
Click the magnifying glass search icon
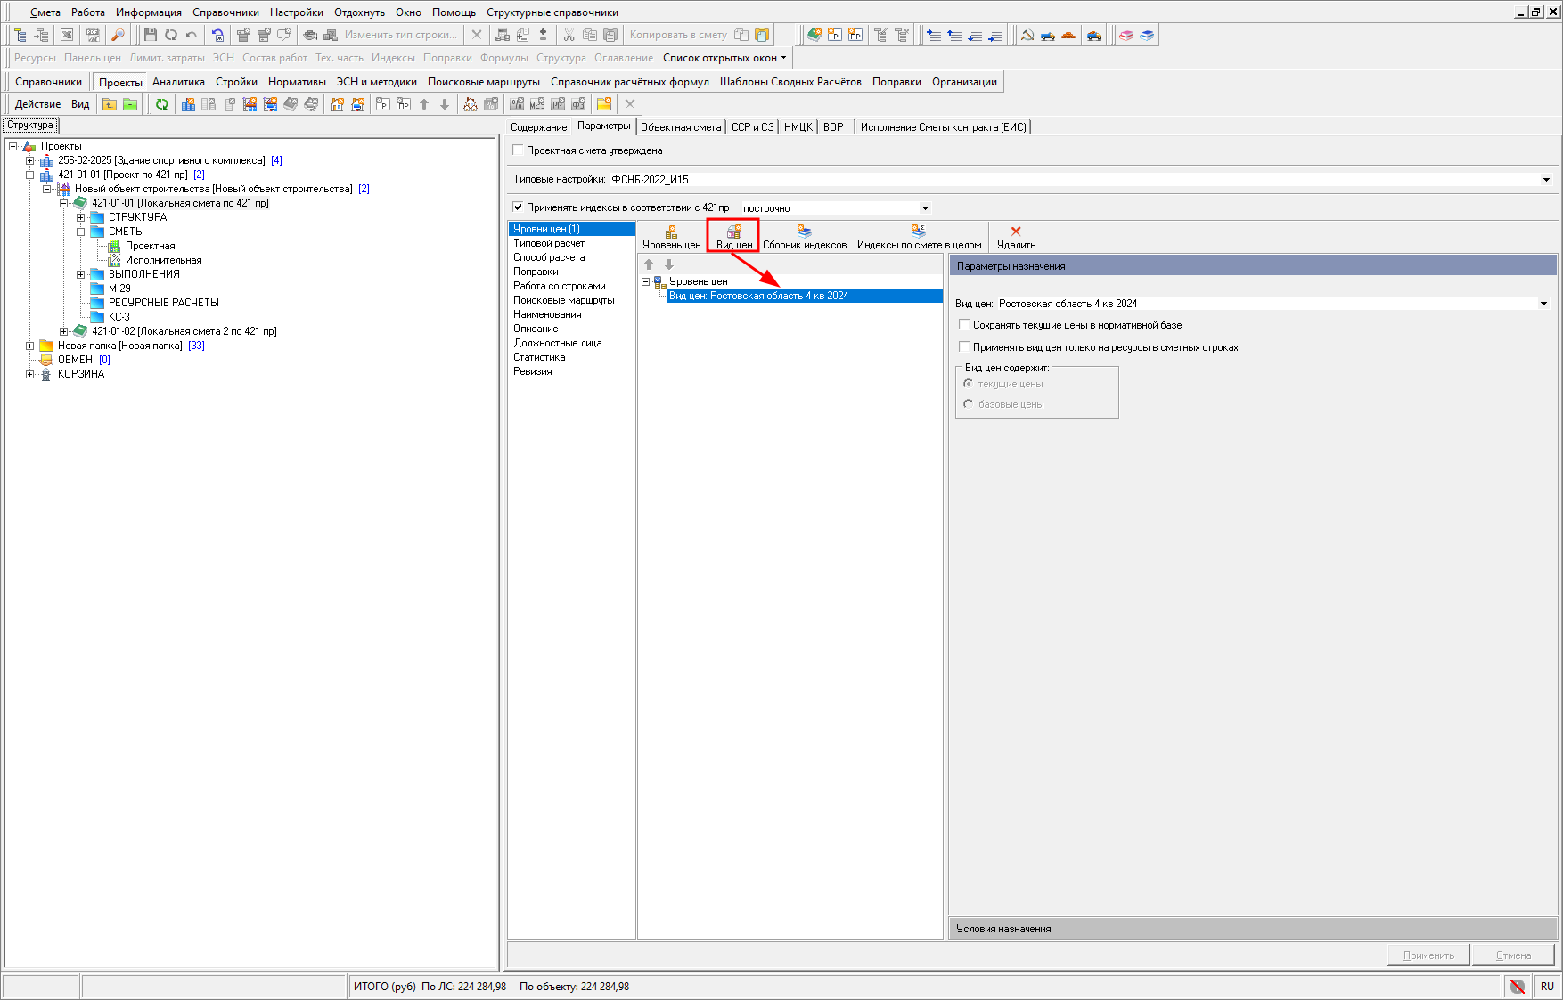(117, 35)
